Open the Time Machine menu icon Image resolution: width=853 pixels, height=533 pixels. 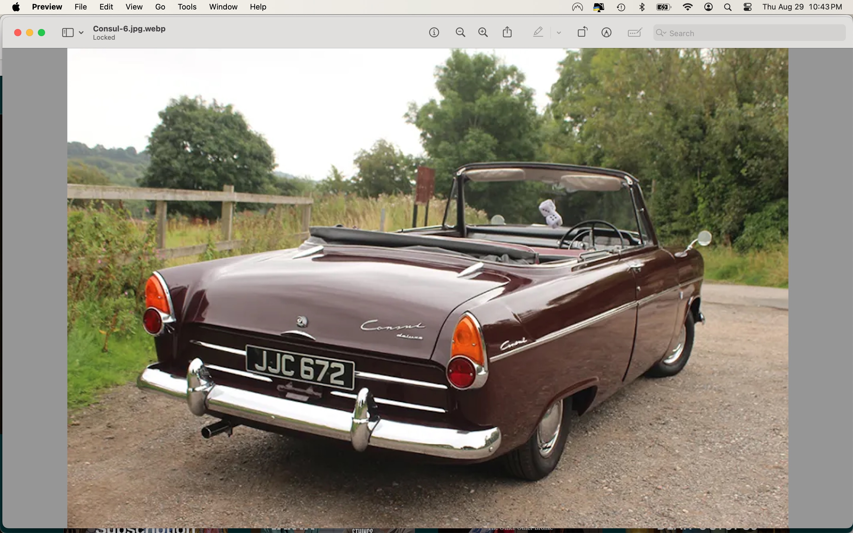click(621, 7)
